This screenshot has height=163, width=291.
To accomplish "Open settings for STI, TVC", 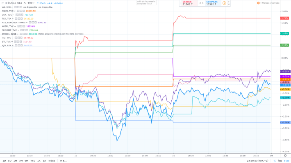I will point(18,42).
